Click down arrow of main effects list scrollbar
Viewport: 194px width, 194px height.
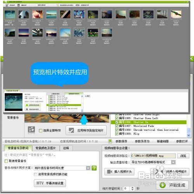tap(189, 135)
